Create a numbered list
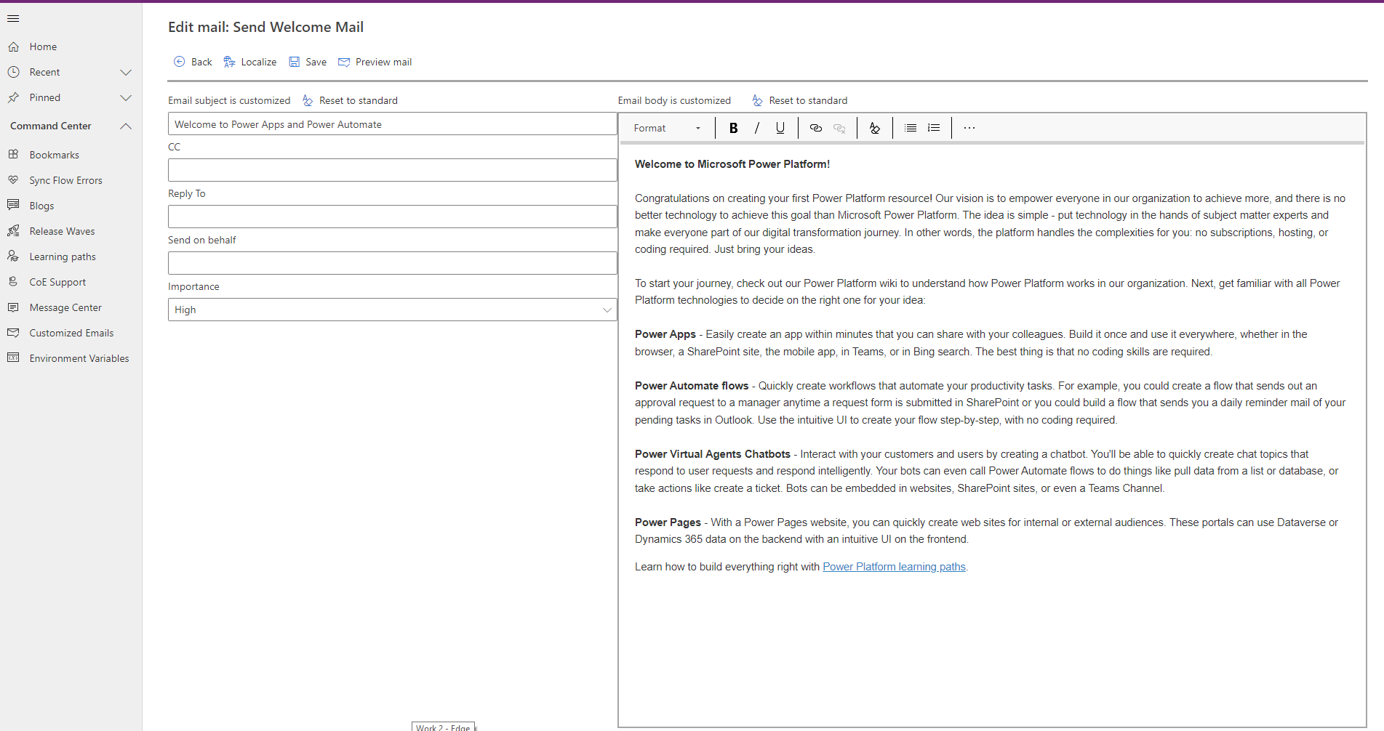1384x731 pixels. pyautogui.click(x=933, y=128)
